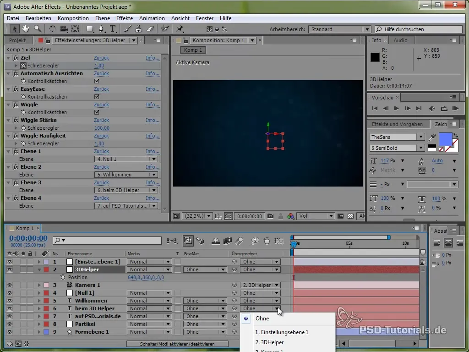The image size is (469, 352).
Task: Open the channel display color icon
Action: [x=290, y=216]
